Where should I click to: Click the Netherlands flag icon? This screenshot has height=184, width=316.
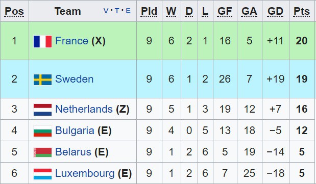pyautogui.click(x=42, y=110)
